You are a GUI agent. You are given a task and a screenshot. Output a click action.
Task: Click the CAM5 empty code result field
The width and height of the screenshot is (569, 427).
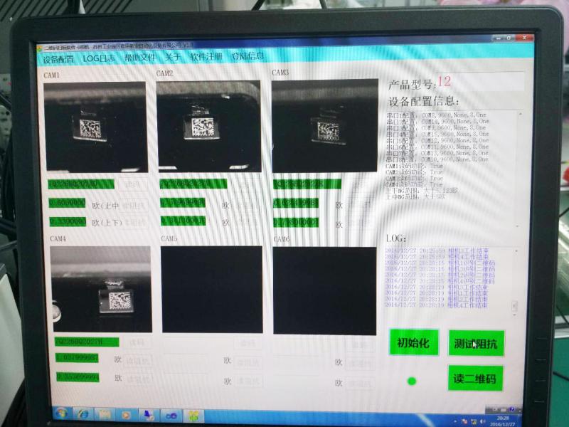(198, 343)
